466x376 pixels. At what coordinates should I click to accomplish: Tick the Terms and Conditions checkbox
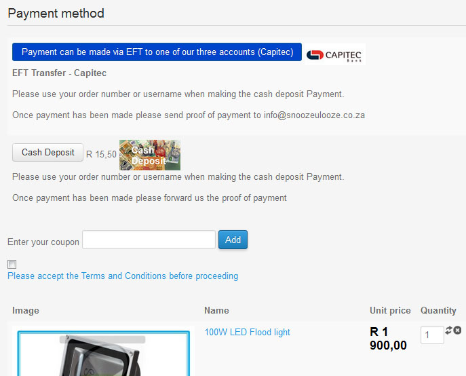click(12, 264)
